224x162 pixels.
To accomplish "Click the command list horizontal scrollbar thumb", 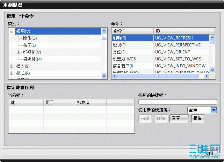I will (158, 76).
